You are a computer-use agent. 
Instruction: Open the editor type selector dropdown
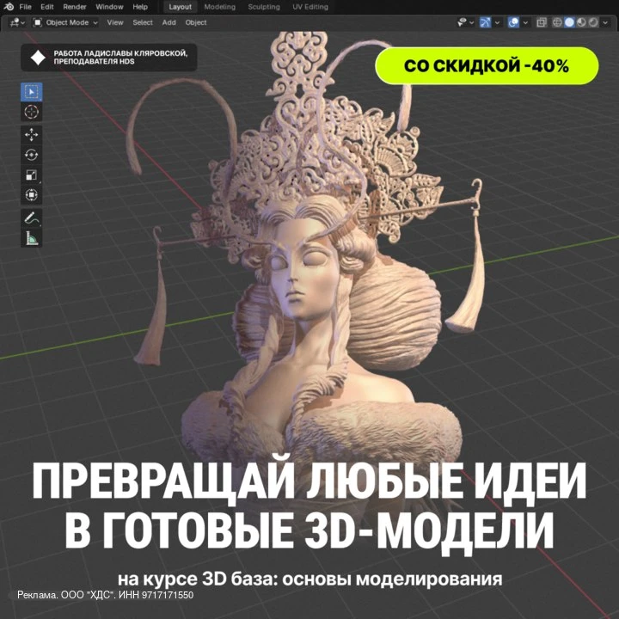point(17,22)
